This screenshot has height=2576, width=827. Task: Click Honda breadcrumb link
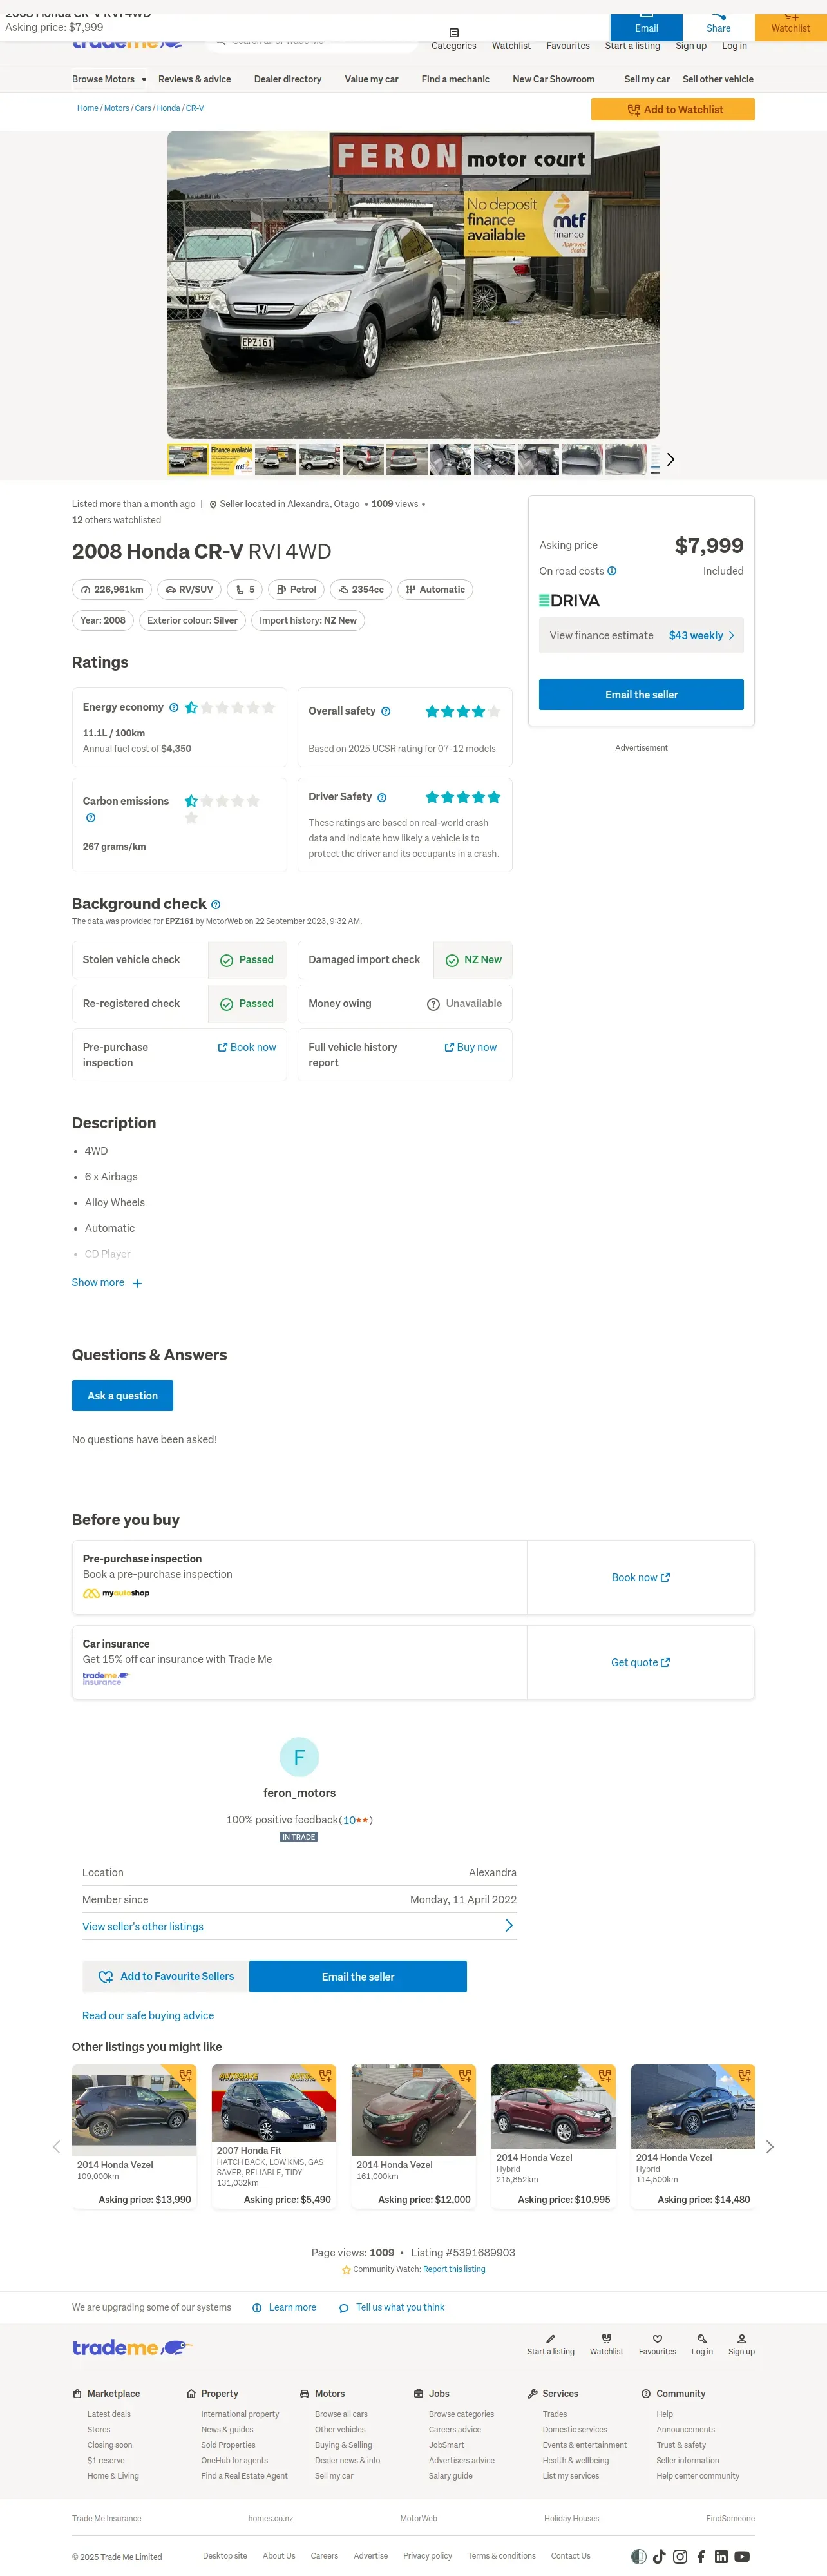pos(168,108)
